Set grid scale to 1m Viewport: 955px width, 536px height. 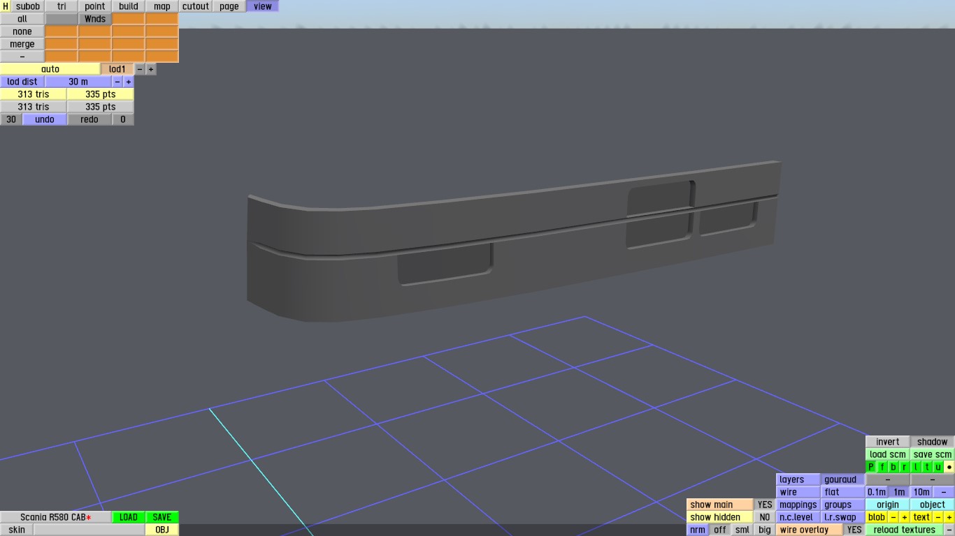point(899,492)
